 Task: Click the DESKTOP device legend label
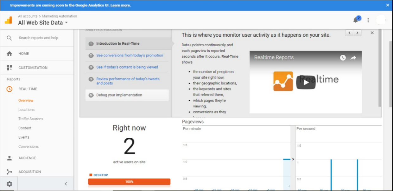click(x=101, y=175)
